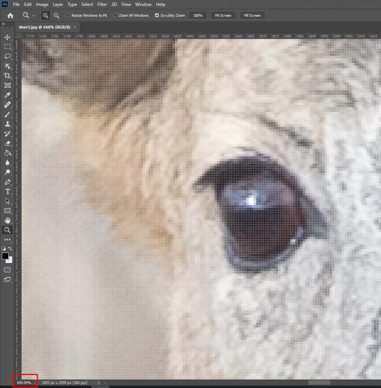Open the Zoom tool preset picker dropdown
Screen dimensions: 381x388
coord(29,16)
